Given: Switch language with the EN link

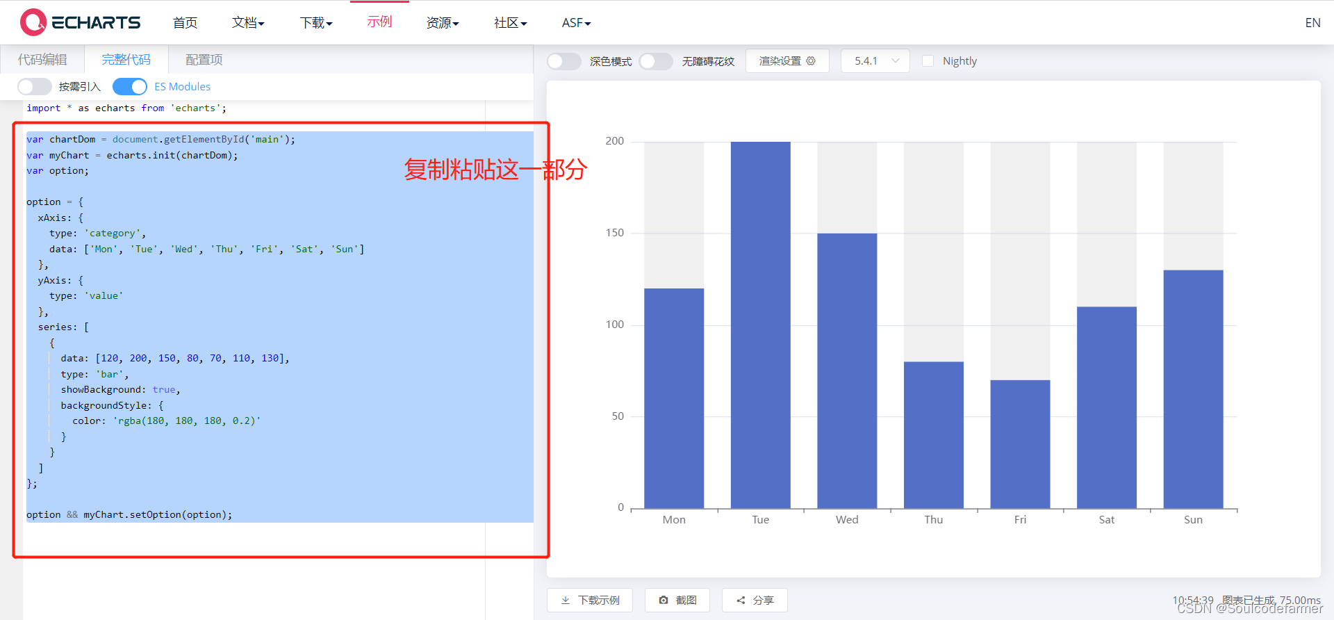Looking at the screenshot, I should tap(1312, 23).
